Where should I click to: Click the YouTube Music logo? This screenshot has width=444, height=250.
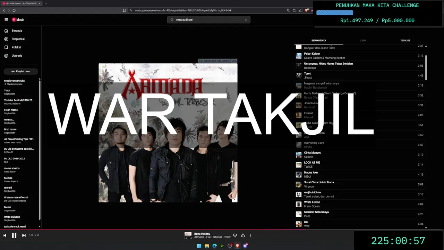pyautogui.click(x=18, y=20)
